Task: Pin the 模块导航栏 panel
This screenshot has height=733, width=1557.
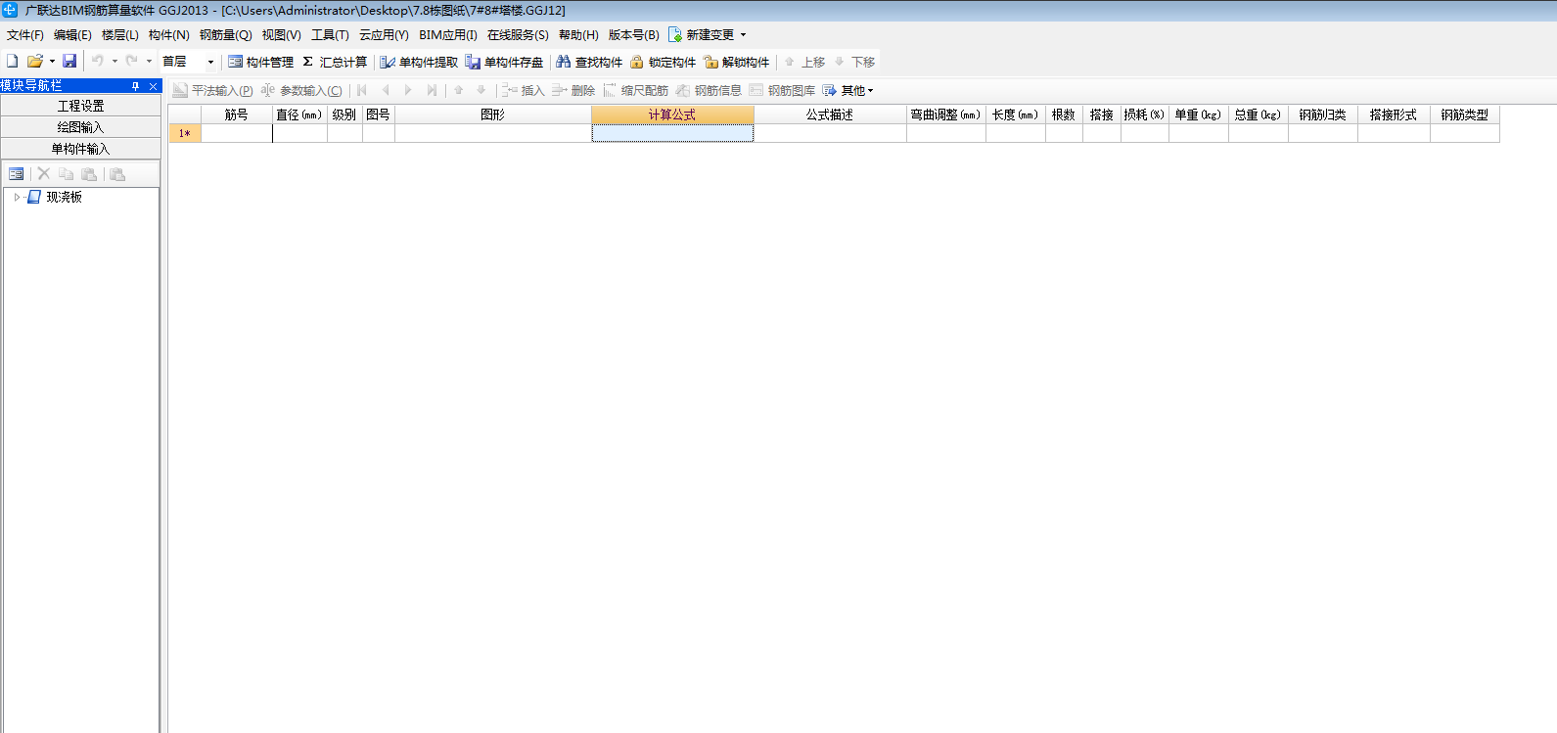Action: pos(136,86)
